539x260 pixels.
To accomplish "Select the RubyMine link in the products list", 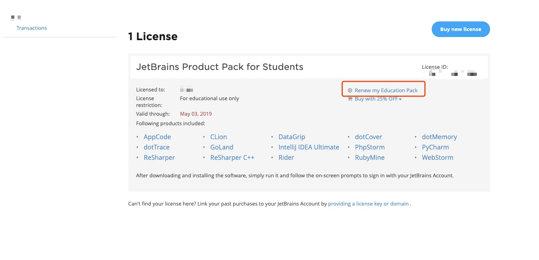I will click(370, 157).
